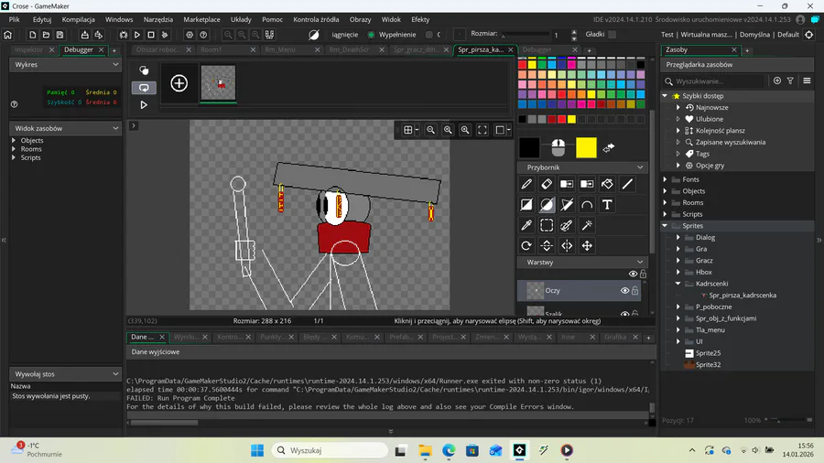824x463 pixels.
Task: Collapse the Kadrscenki folder
Action: pyautogui.click(x=678, y=284)
